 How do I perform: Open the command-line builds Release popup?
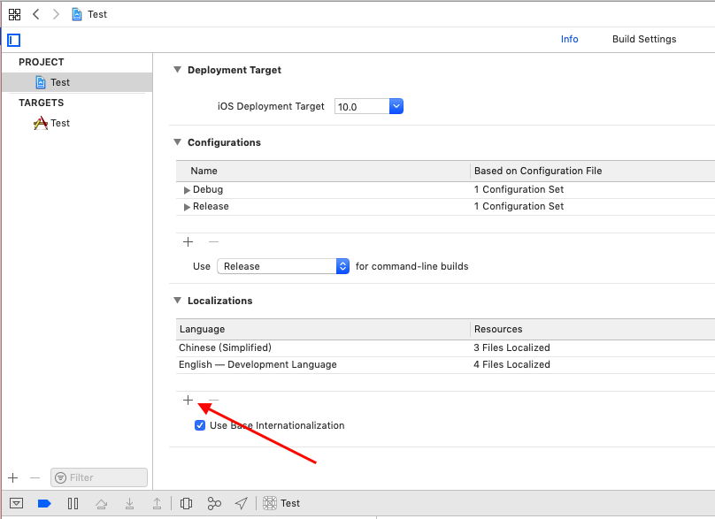[283, 266]
